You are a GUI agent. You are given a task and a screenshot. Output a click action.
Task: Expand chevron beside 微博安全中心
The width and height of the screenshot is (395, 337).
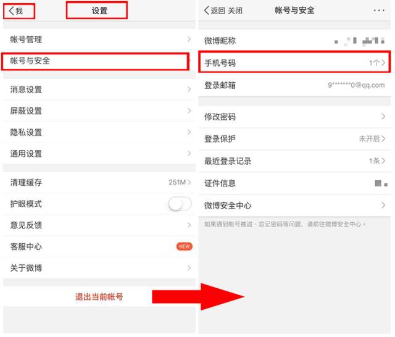(383, 206)
